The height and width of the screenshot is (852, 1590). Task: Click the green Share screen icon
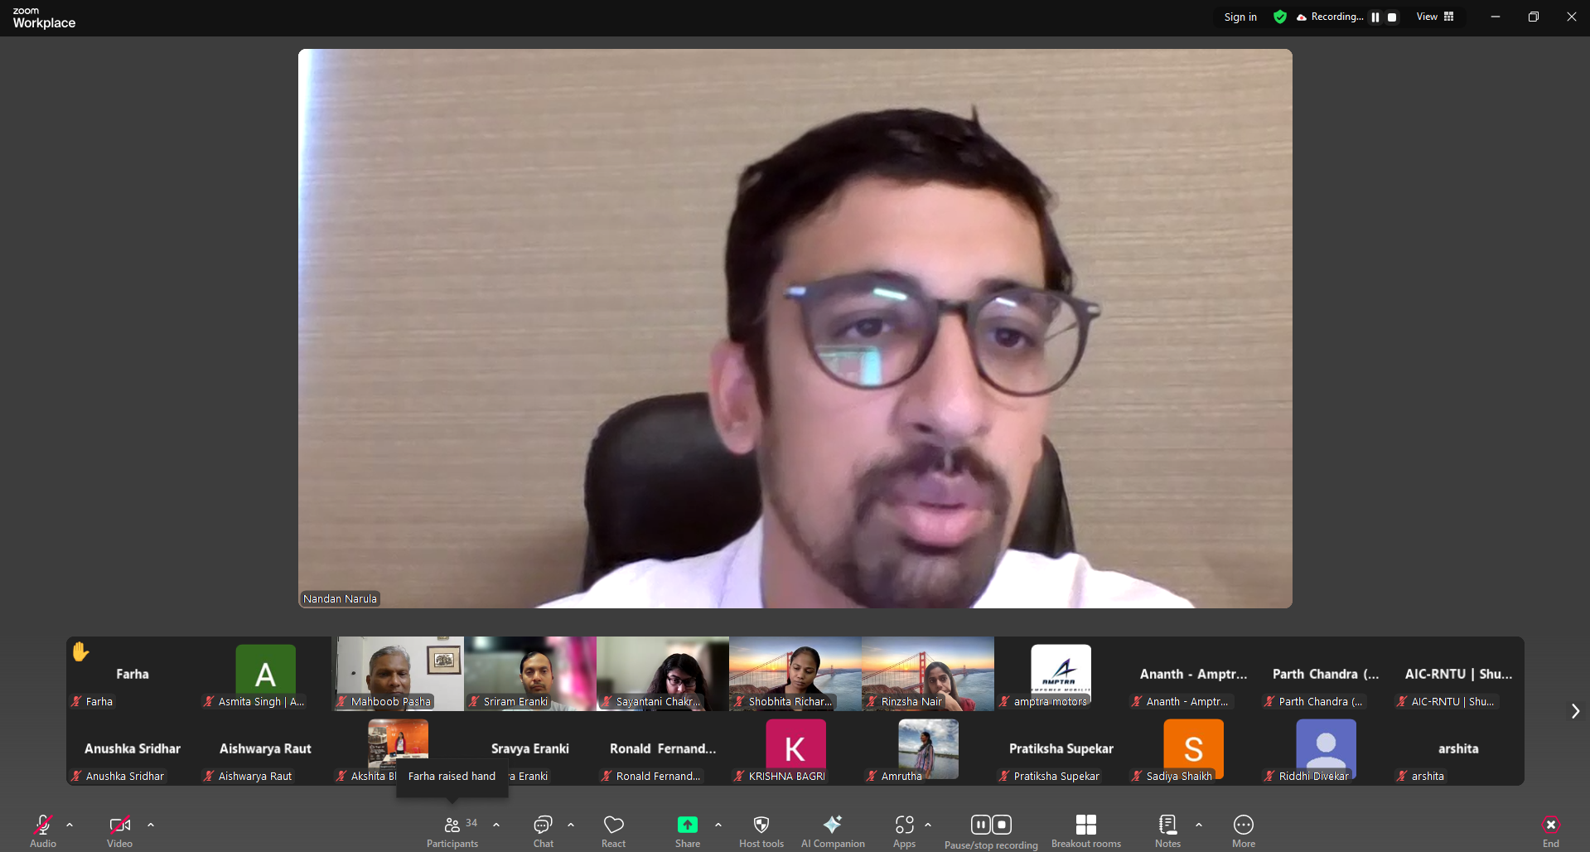[687, 825]
